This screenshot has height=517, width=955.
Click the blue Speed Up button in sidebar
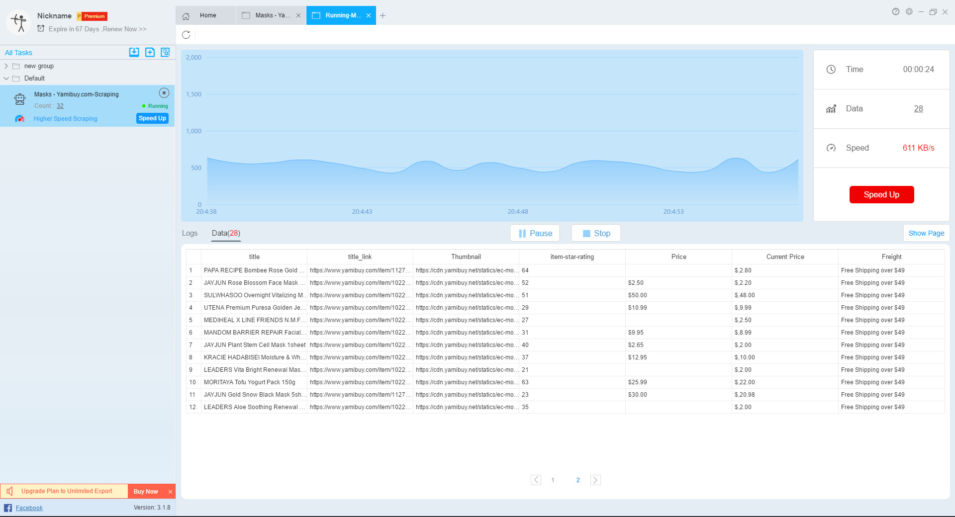[152, 118]
